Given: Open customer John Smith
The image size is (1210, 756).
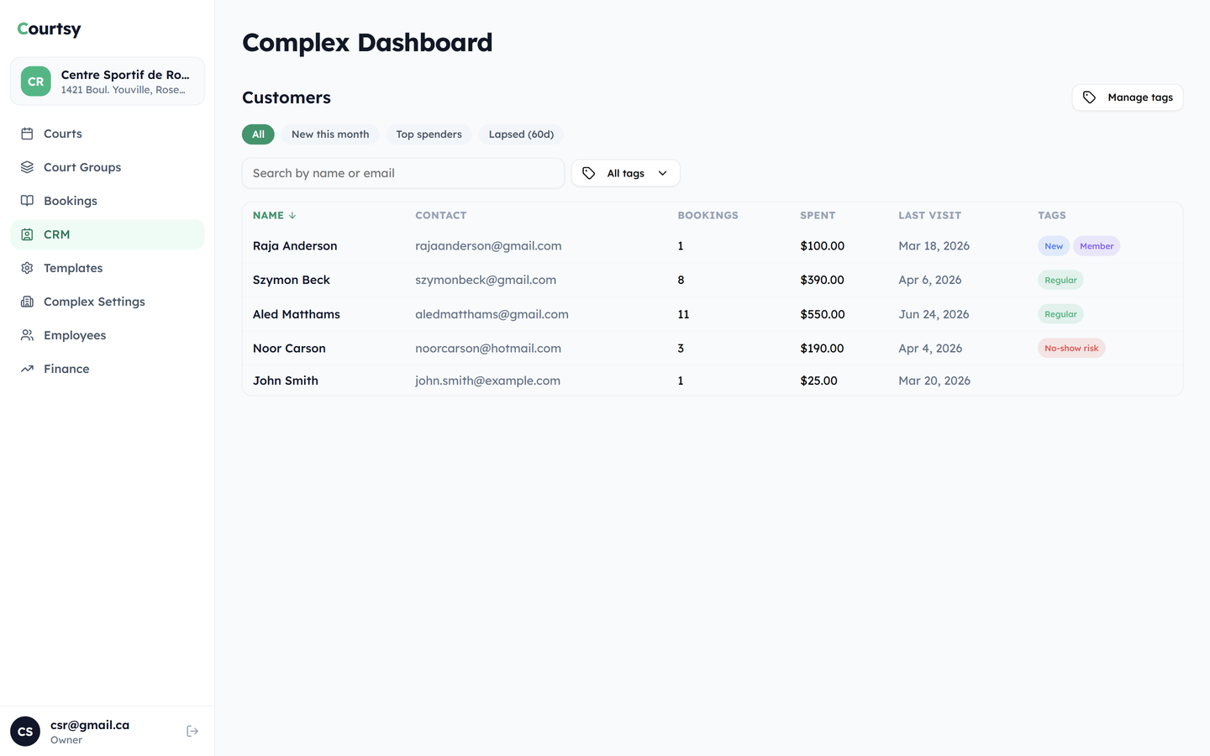Looking at the screenshot, I should coord(286,381).
